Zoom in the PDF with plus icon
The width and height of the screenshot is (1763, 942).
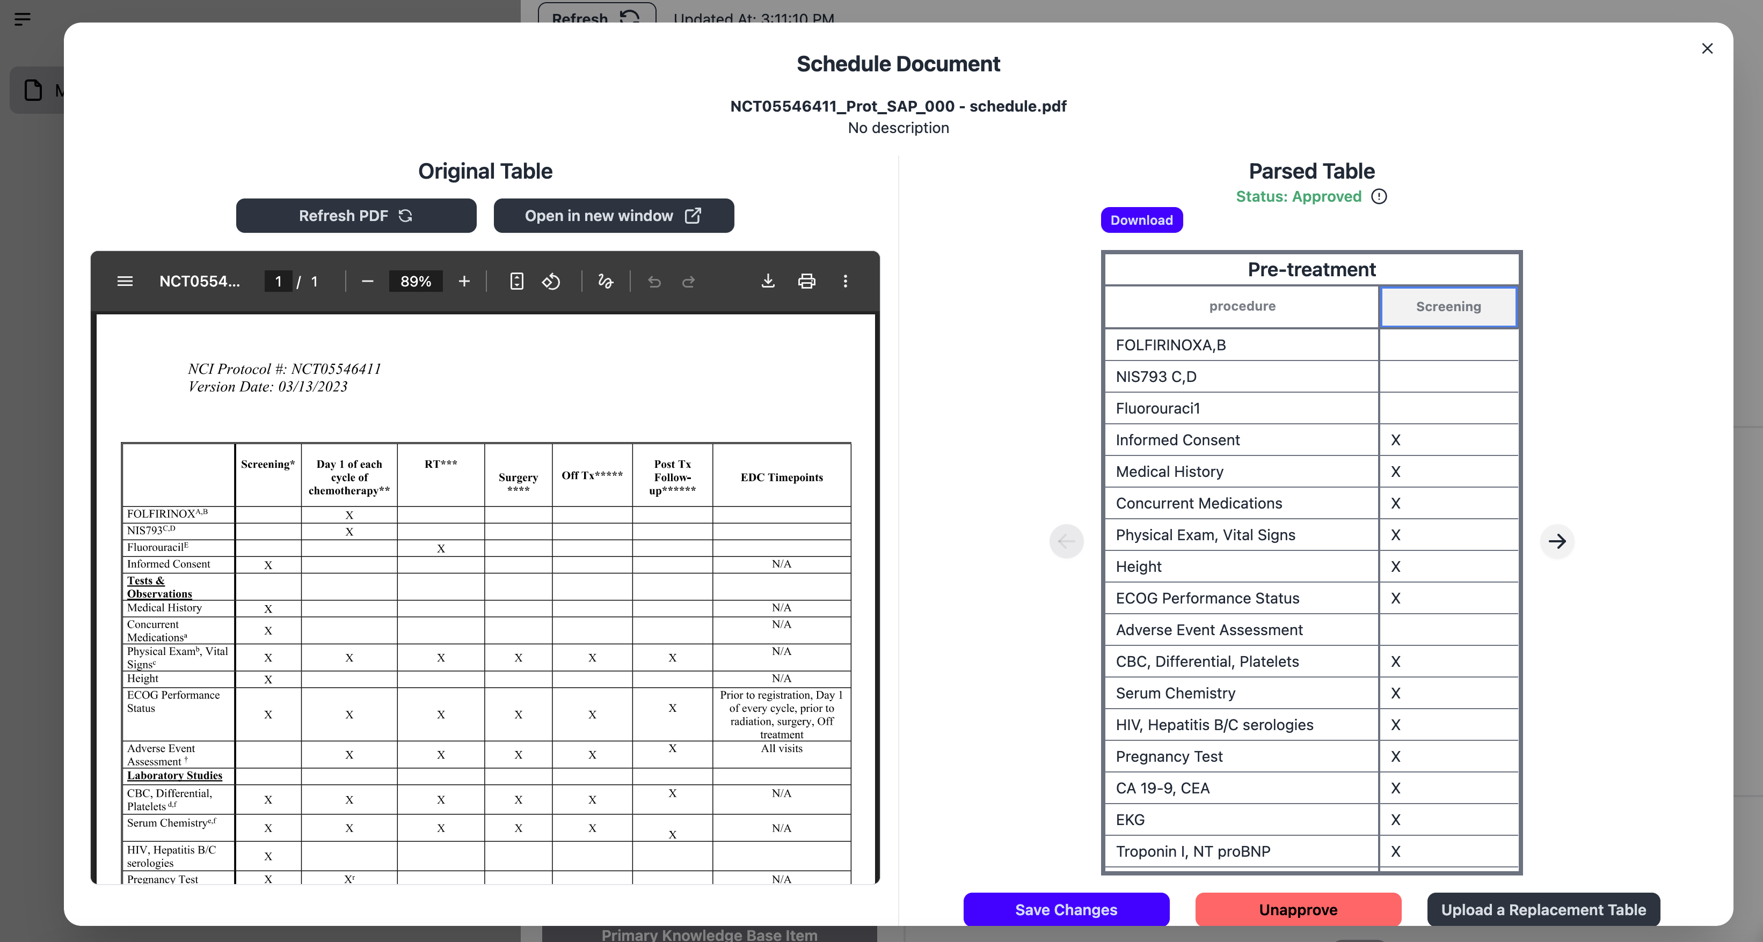click(464, 281)
